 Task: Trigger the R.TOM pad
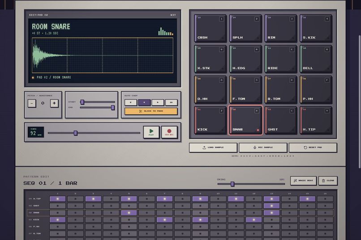click(x=280, y=90)
